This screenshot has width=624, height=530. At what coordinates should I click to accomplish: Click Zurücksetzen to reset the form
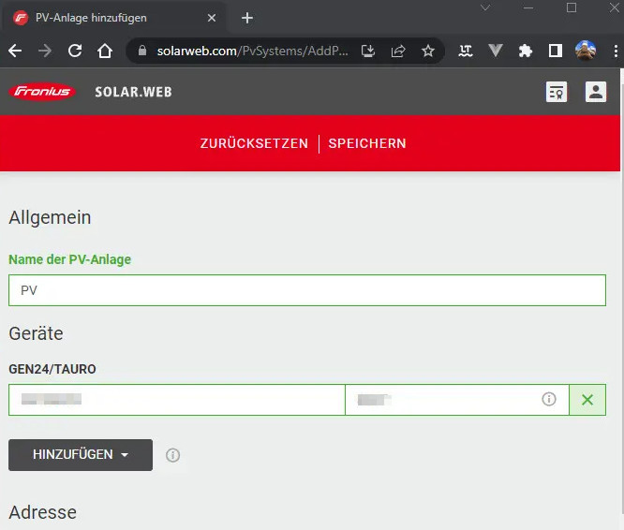coord(254,143)
